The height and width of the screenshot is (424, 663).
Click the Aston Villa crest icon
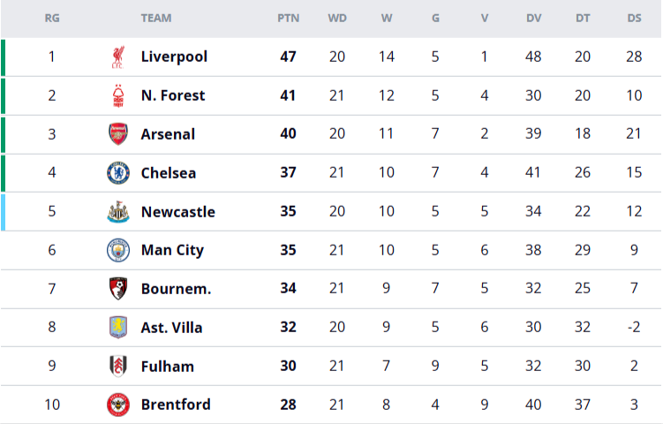click(117, 328)
